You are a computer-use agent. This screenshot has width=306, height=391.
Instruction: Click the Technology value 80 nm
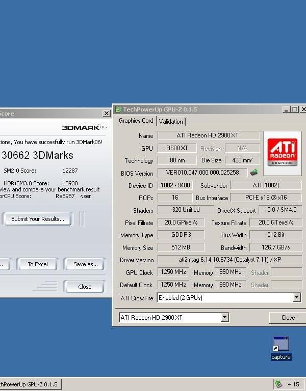(x=177, y=160)
